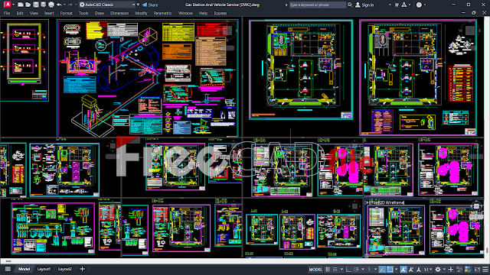Viewport: 490px width, 275px height.
Task: Open Object snap options dropdown arrow
Action: (x=397, y=269)
